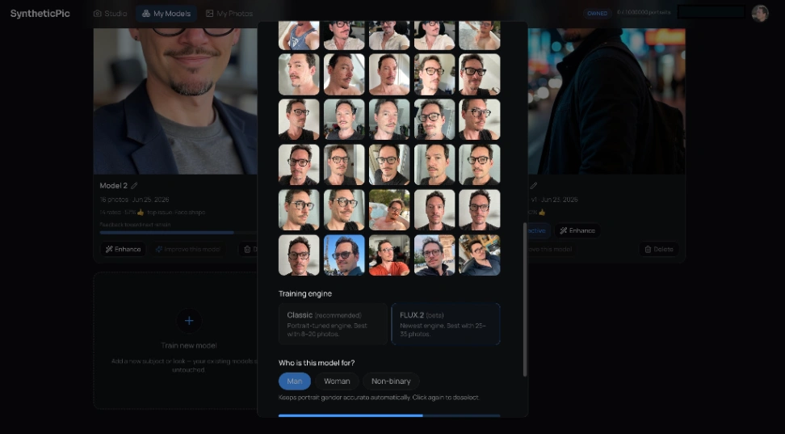
Task: Choose the Non-binary option
Action: (x=391, y=381)
